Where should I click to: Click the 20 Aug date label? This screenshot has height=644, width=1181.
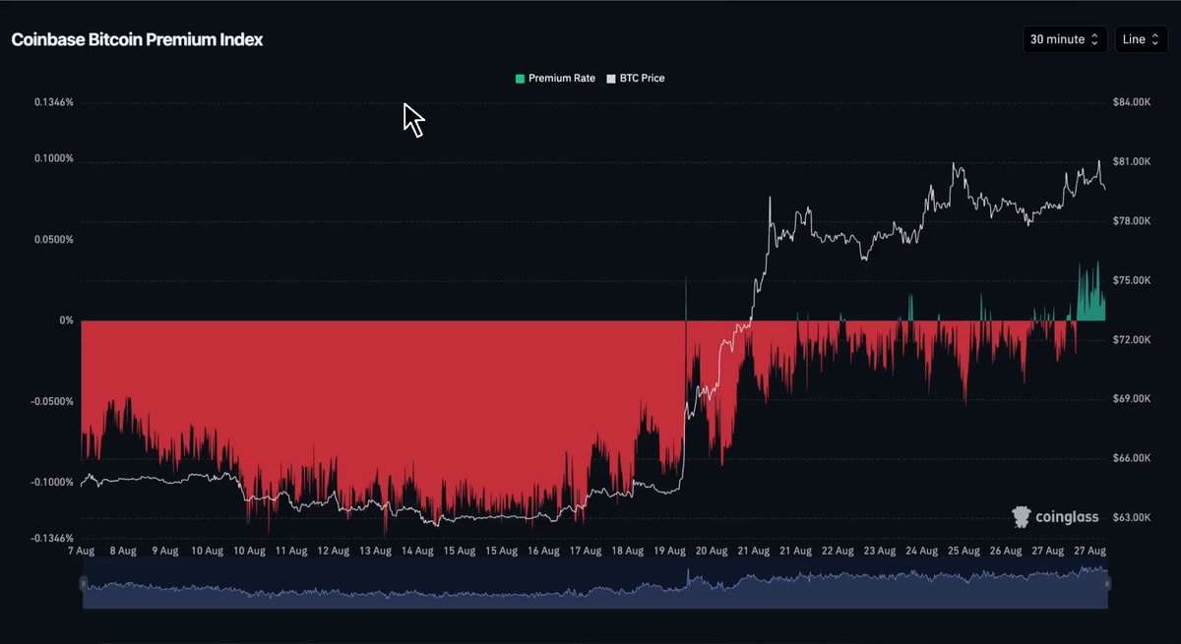click(712, 552)
